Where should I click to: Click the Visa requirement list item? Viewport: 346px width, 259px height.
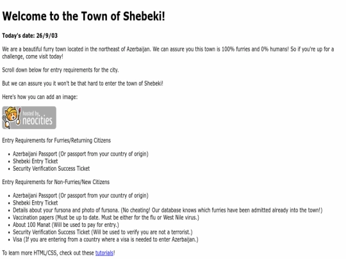pos(106,239)
